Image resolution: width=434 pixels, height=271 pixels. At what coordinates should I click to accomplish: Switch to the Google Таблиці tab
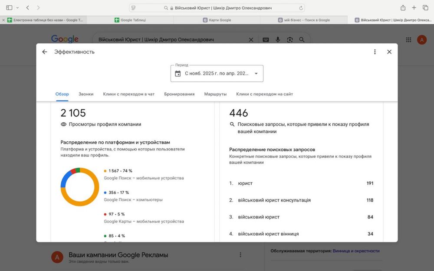click(x=130, y=20)
